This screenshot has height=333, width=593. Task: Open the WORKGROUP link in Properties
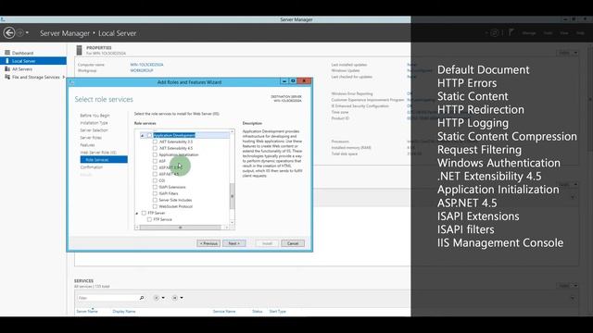pos(142,70)
